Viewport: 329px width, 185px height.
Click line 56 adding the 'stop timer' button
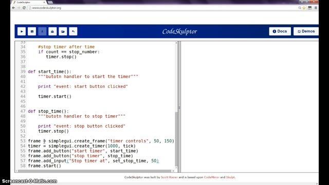(81, 156)
